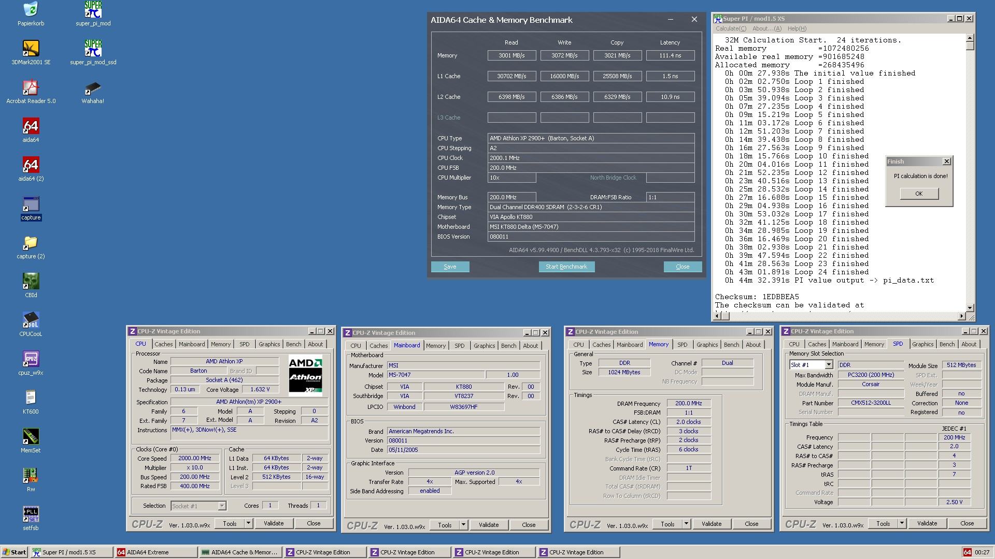The width and height of the screenshot is (995, 559).
Task: Click the AMD Athlon XP logo in CPU-Z
Action: pyautogui.click(x=305, y=376)
